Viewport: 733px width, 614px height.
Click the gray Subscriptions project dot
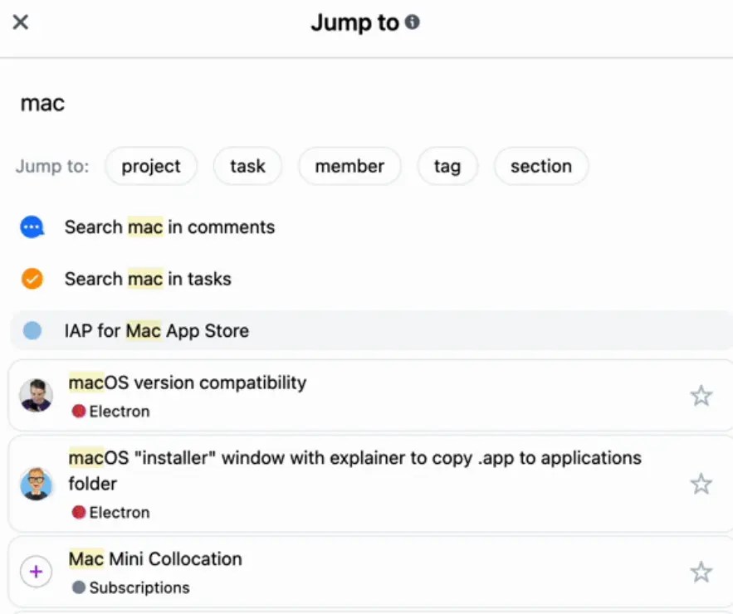(x=77, y=589)
